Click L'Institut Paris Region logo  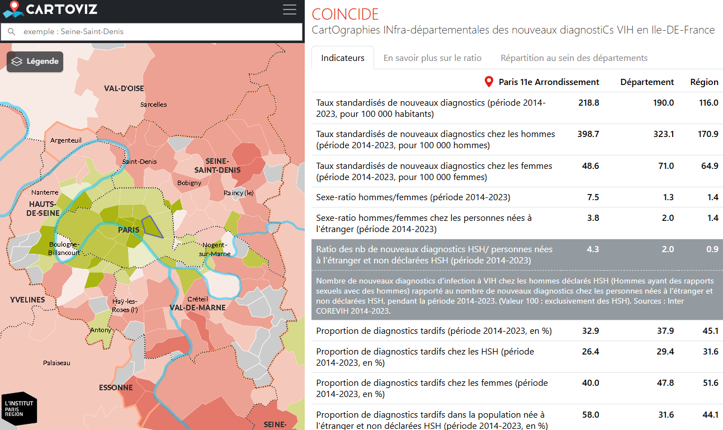[x=19, y=408]
